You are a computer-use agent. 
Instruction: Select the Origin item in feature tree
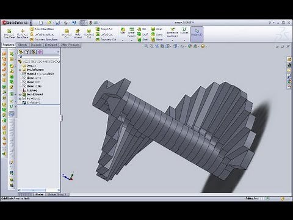30,90
